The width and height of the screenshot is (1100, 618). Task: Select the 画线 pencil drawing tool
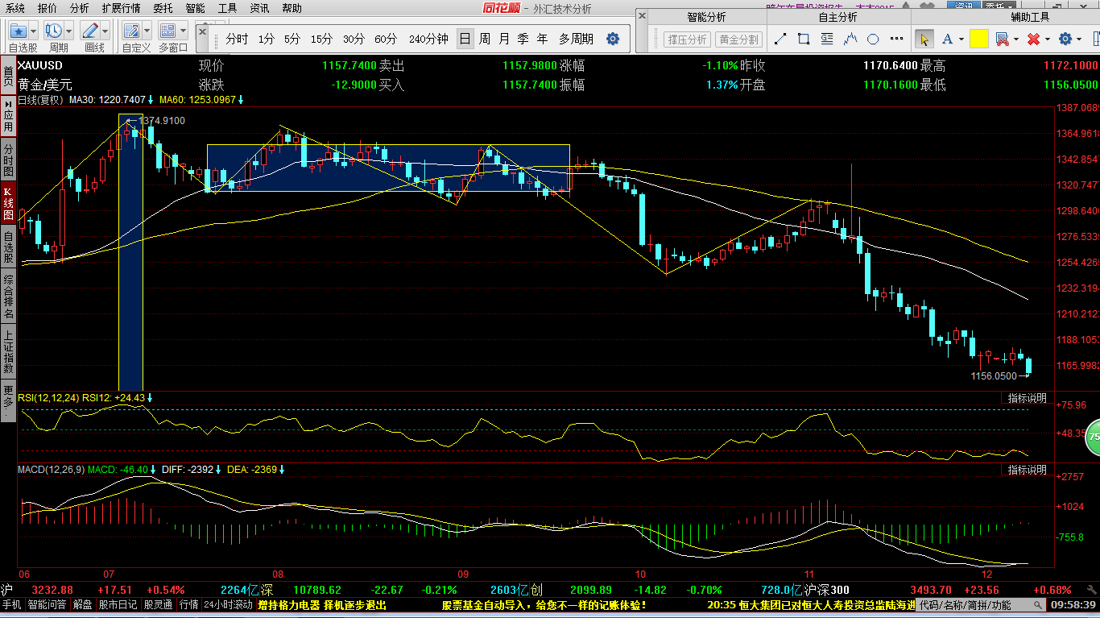[x=90, y=31]
